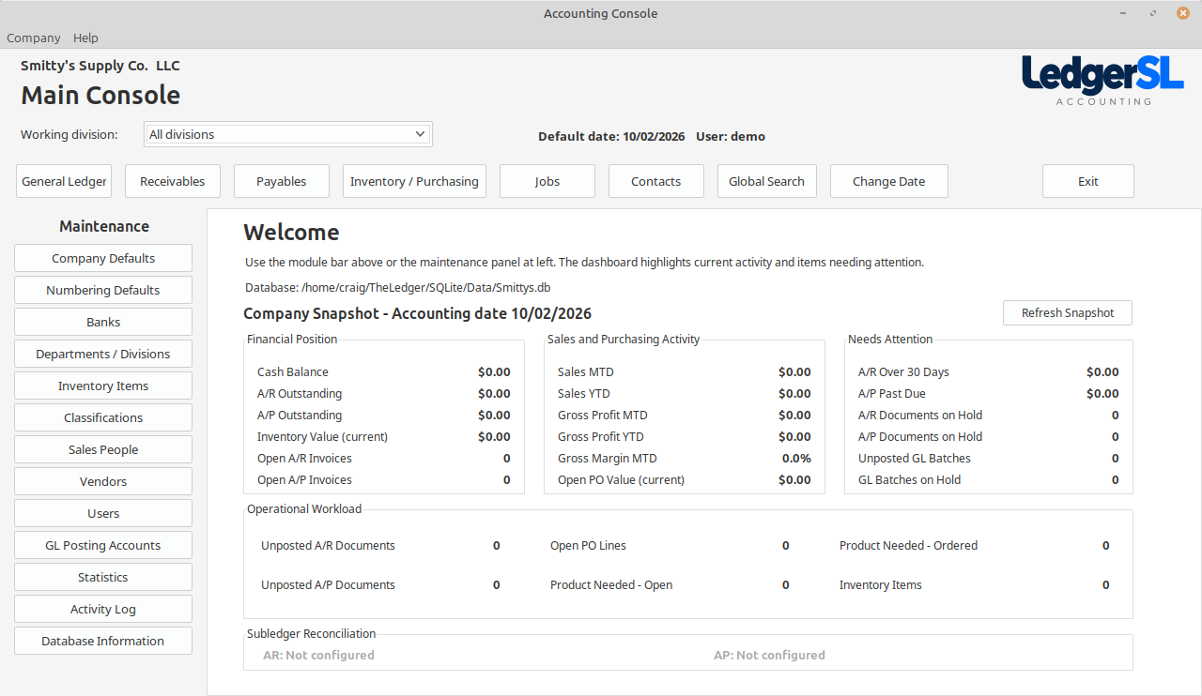
Task: Open Departments / Divisions maintenance
Action: click(x=103, y=355)
